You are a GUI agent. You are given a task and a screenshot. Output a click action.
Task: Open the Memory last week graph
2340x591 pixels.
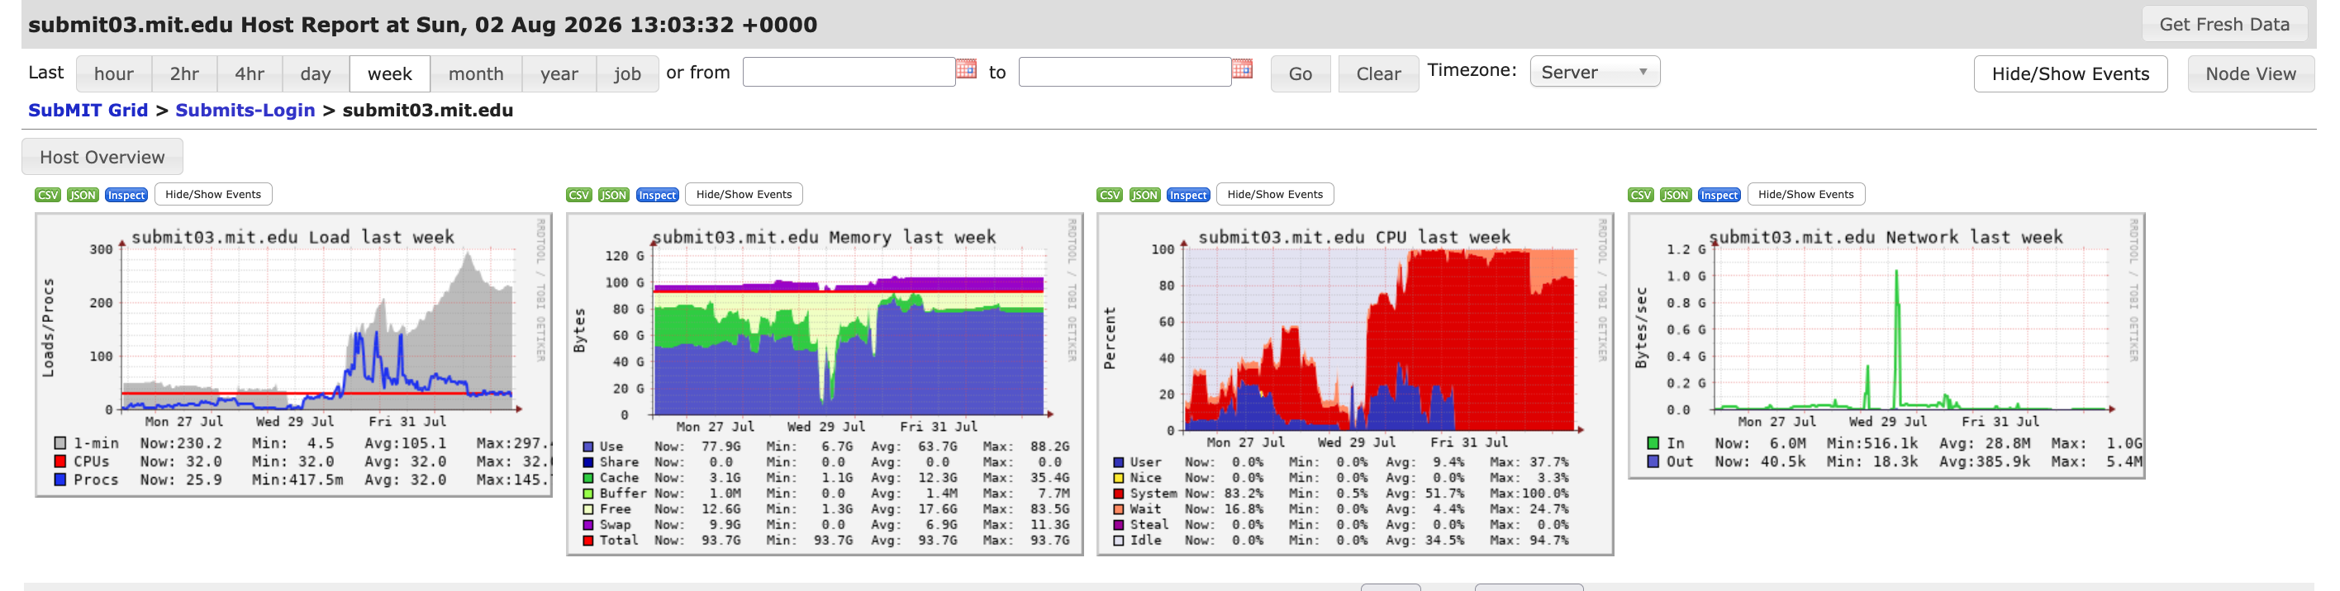click(x=825, y=384)
